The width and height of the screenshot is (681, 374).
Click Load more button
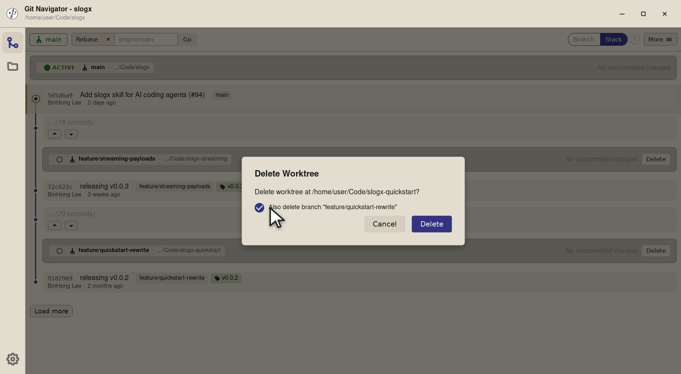(x=51, y=311)
